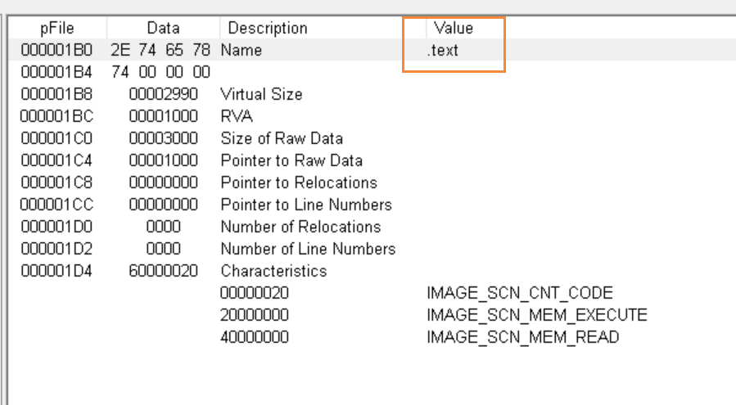The image size is (736, 405).
Task: Click the IMAGE_SCN_MEM_READ value
Action: [x=522, y=337]
